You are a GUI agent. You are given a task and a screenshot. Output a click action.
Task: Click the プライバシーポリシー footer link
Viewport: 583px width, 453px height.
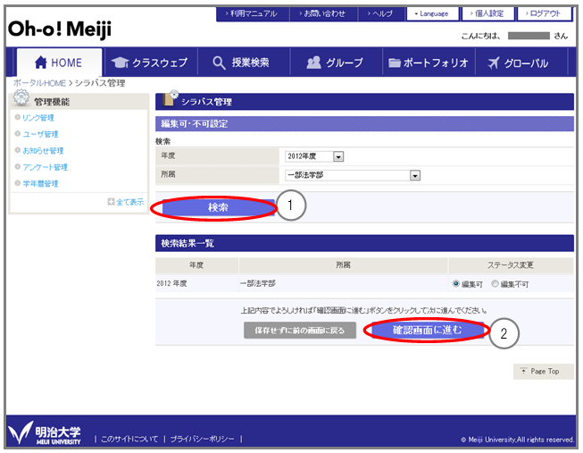pos(203,439)
